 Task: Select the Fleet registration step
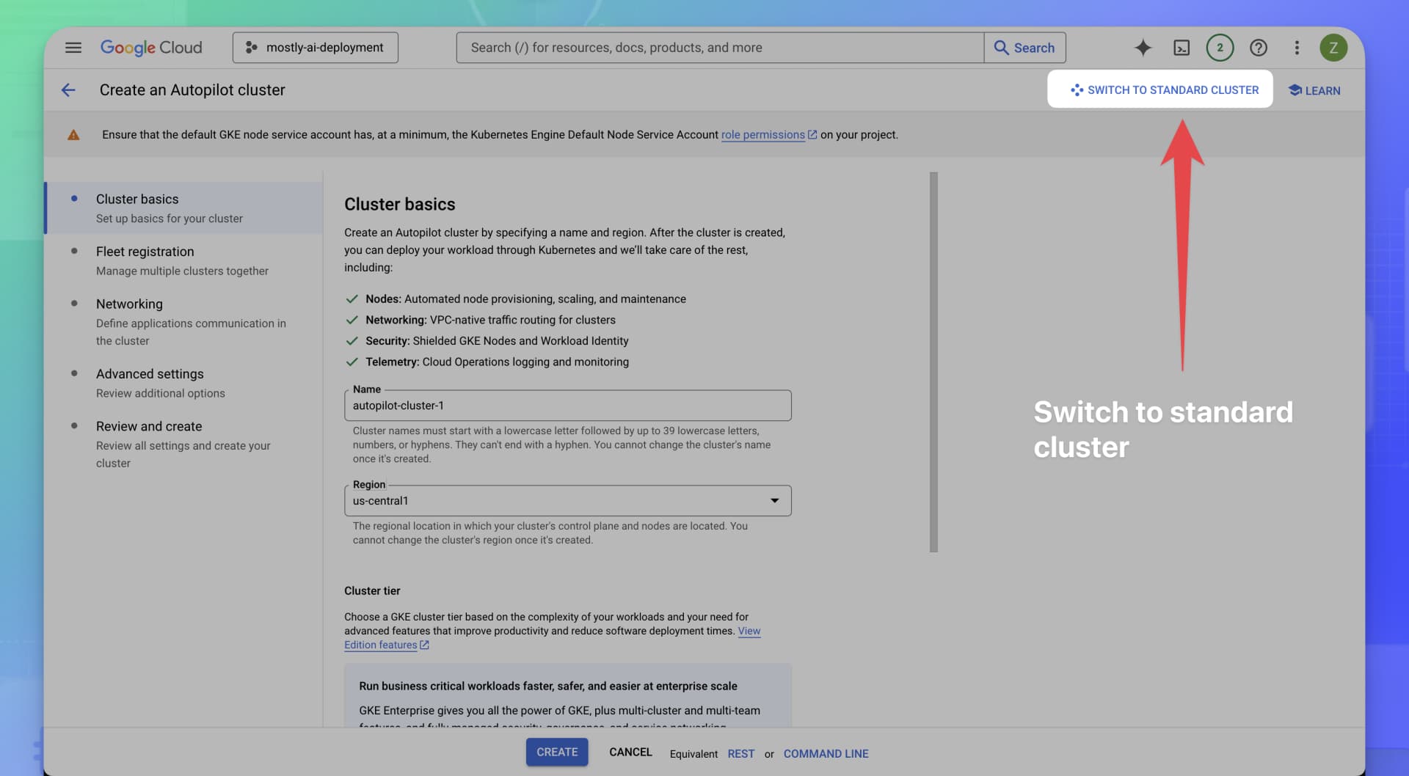click(145, 252)
